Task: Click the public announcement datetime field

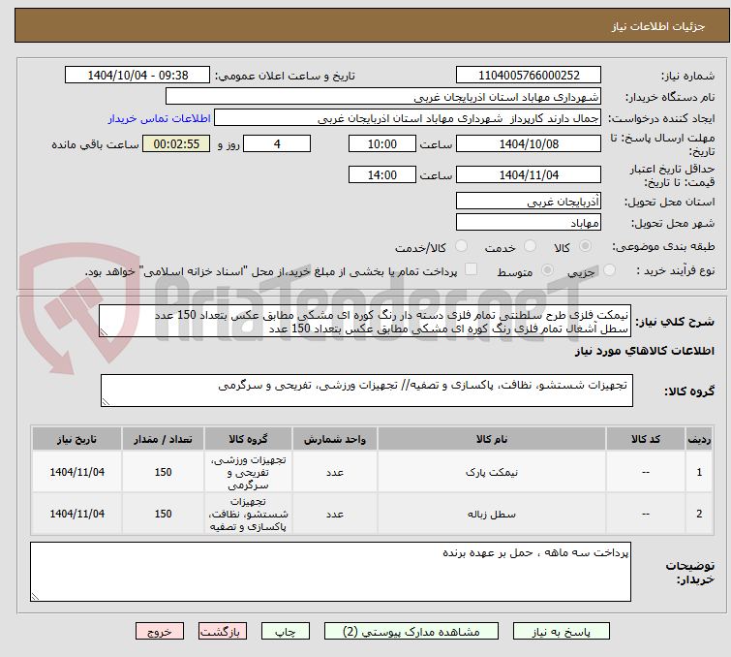Action: [137, 76]
